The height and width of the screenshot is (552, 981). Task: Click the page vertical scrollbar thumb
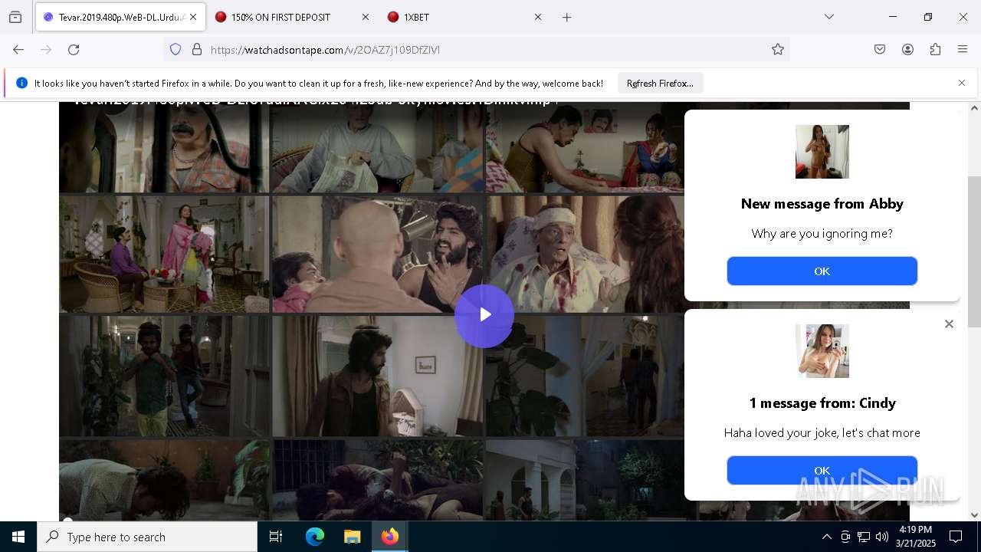coord(974,251)
